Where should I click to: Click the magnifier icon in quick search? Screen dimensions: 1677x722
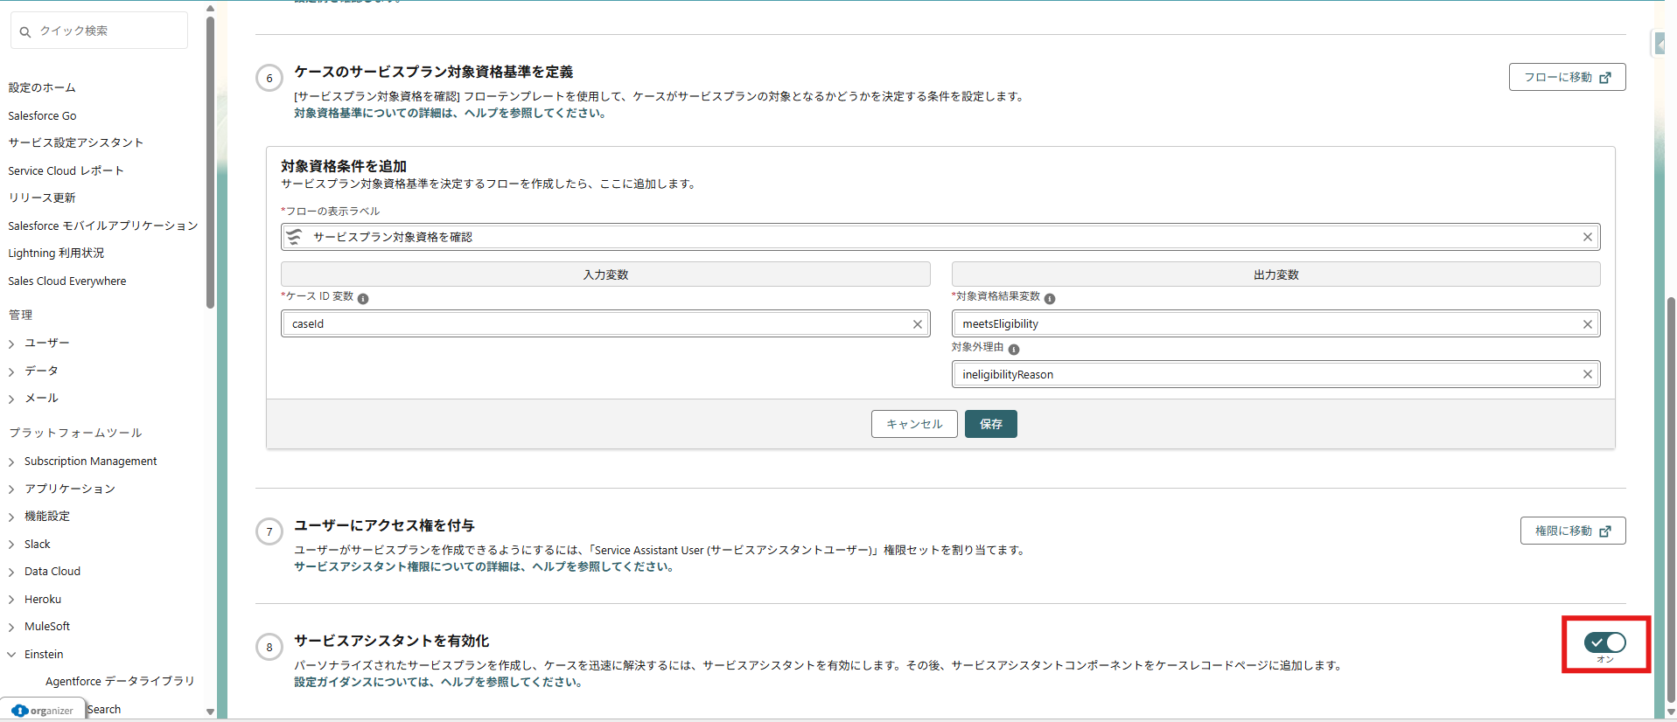pos(25,31)
